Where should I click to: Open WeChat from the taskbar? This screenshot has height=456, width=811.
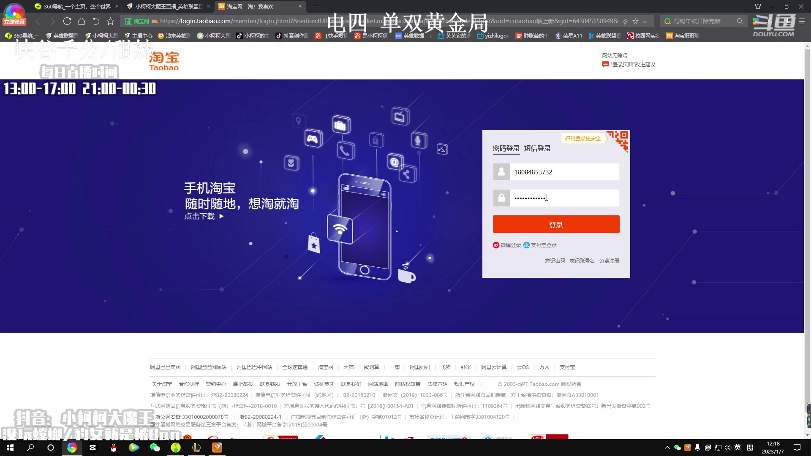[155, 448]
